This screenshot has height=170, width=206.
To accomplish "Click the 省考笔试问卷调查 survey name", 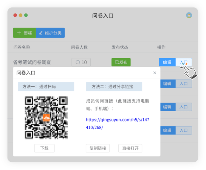I will pyautogui.click(x=32, y=62).
